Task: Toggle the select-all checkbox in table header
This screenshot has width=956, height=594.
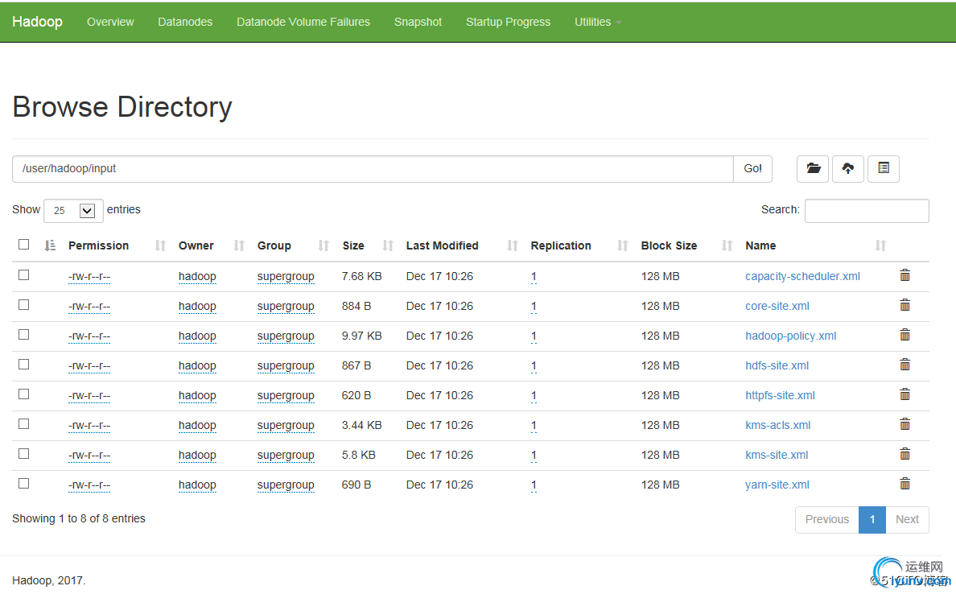Action: coord(24,245)
